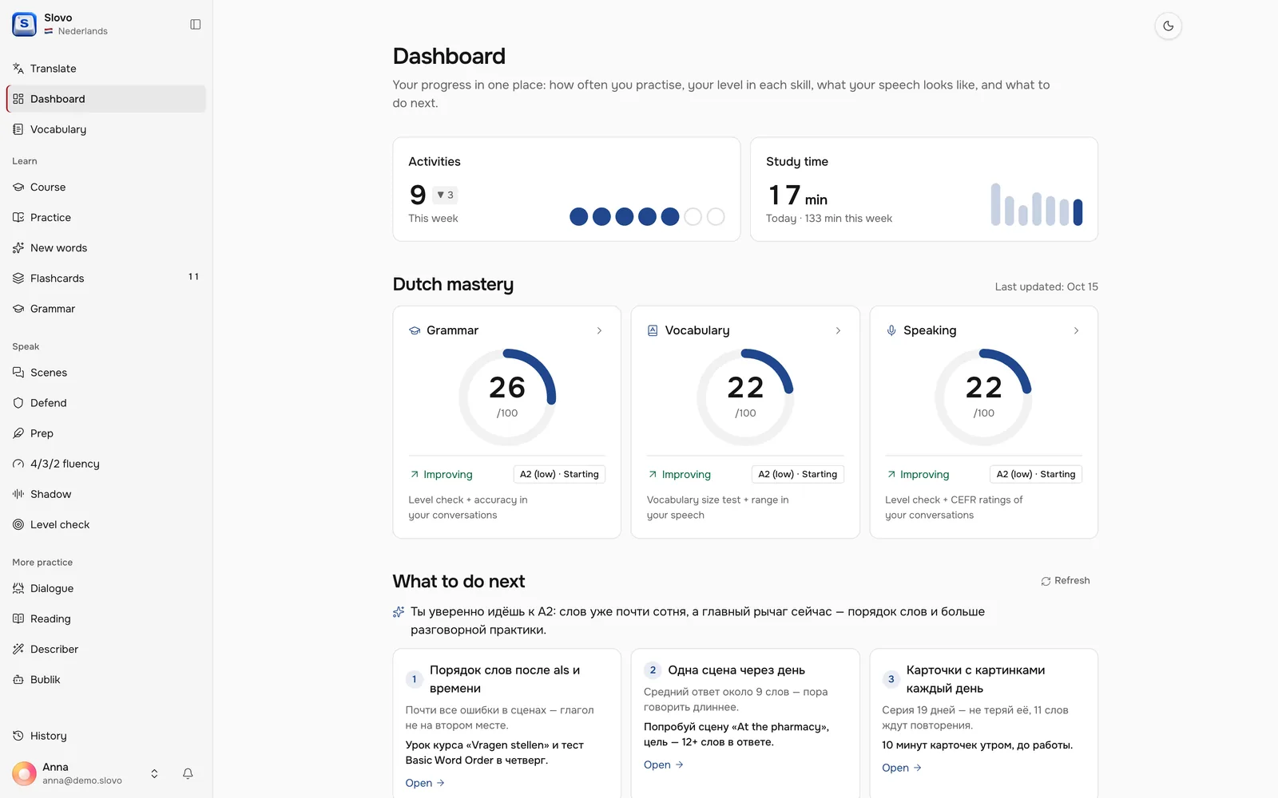The width and height of the screenshot is (1278, 798).
Task: Toggle dark mode moon icon
Action: coord(1168,26)
